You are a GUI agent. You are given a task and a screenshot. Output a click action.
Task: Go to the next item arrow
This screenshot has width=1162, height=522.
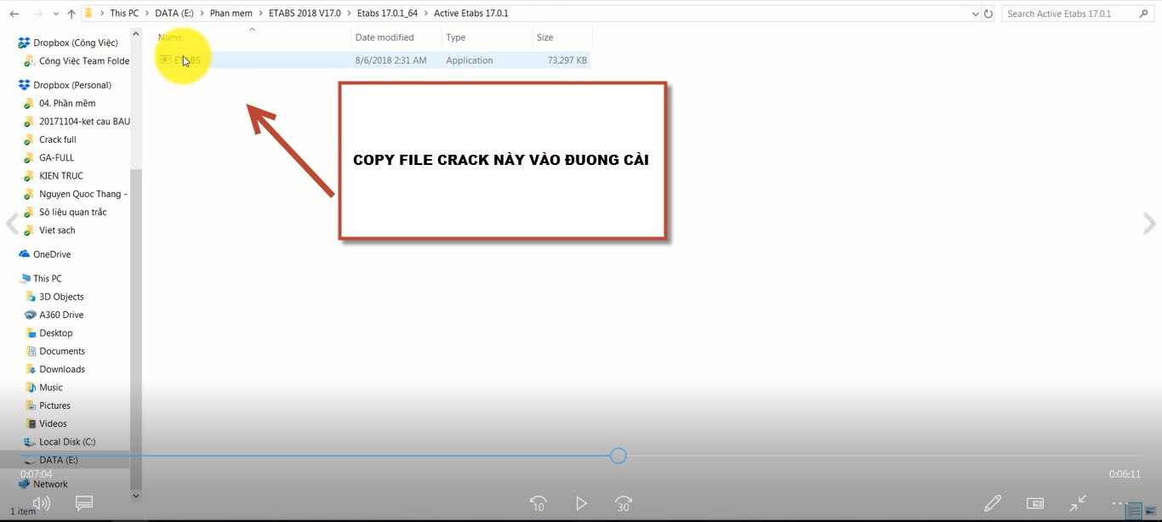[1149, 224]
